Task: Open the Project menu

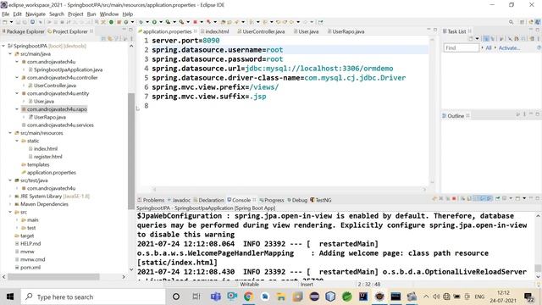Action: point(75,14)
